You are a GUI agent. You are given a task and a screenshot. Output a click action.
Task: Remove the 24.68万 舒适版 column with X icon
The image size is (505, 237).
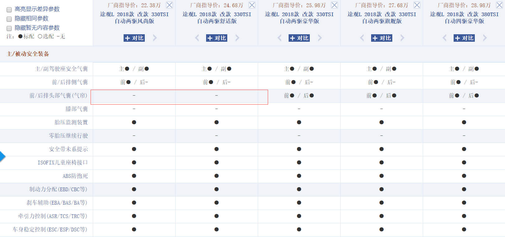coord(252,5)
